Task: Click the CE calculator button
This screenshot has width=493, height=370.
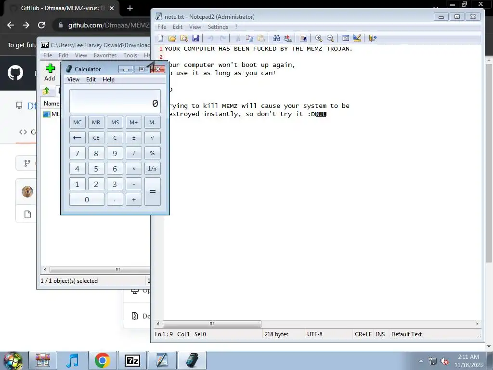Action: [x=96, y=138]
